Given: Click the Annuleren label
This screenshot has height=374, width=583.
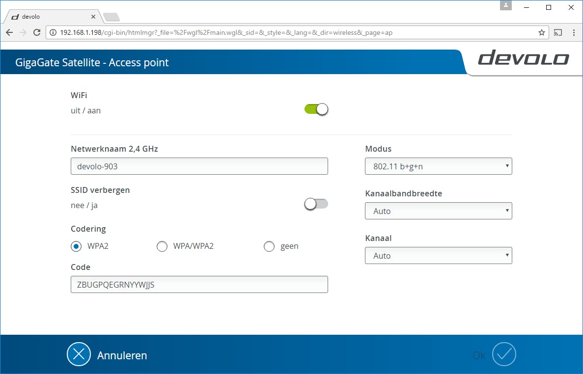Looking at the screenshot, I should (122, 355).
